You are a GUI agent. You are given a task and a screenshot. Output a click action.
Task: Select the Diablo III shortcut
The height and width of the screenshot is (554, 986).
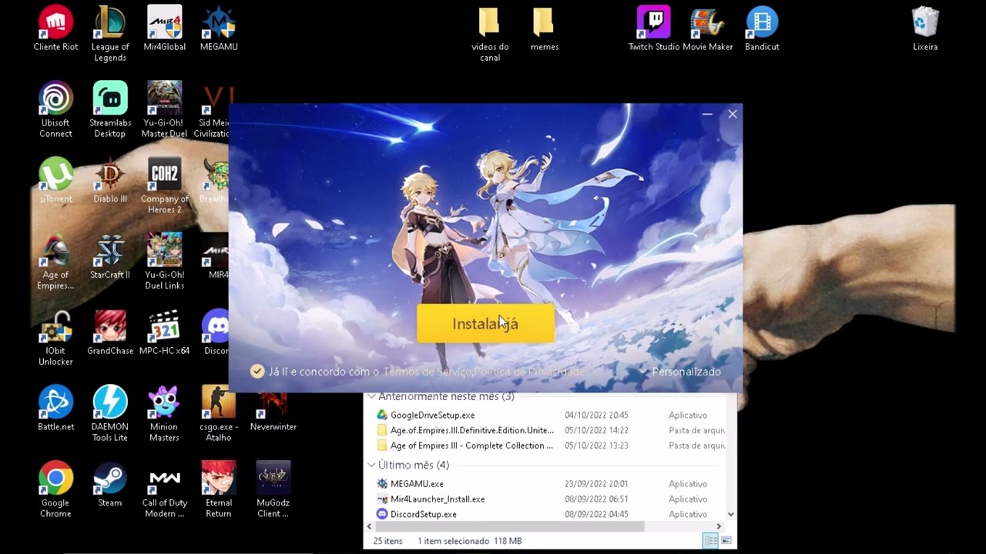[110, 181]
